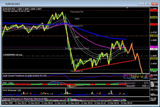Image resolution: width=160 pixels, height=107 pixels.
Task: Select the red 1.4736 price level label
Action: [x=154, y=24]
